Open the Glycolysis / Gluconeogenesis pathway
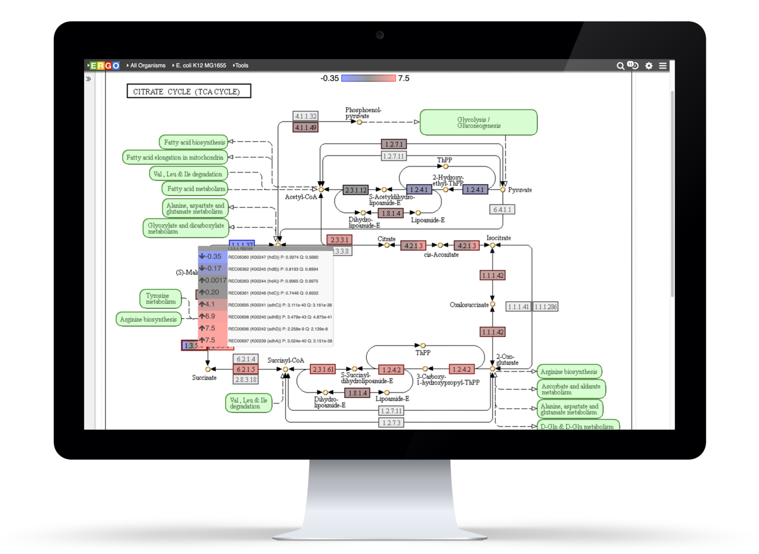Screen dimensions: 759x554 click(479, 122)
